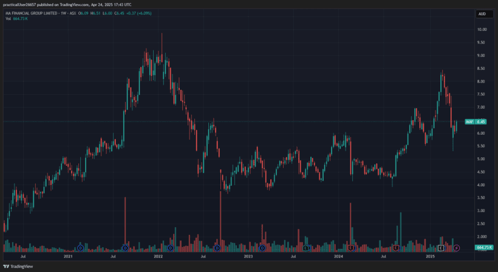The height and width of the screenshot is (272, 498).
Task: Select the event marker just after 2023
Action: point(262,248)
